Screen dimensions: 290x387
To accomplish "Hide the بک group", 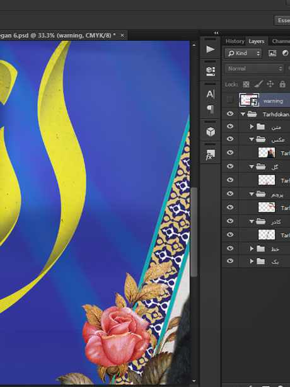I will click(x=230, y=261).
